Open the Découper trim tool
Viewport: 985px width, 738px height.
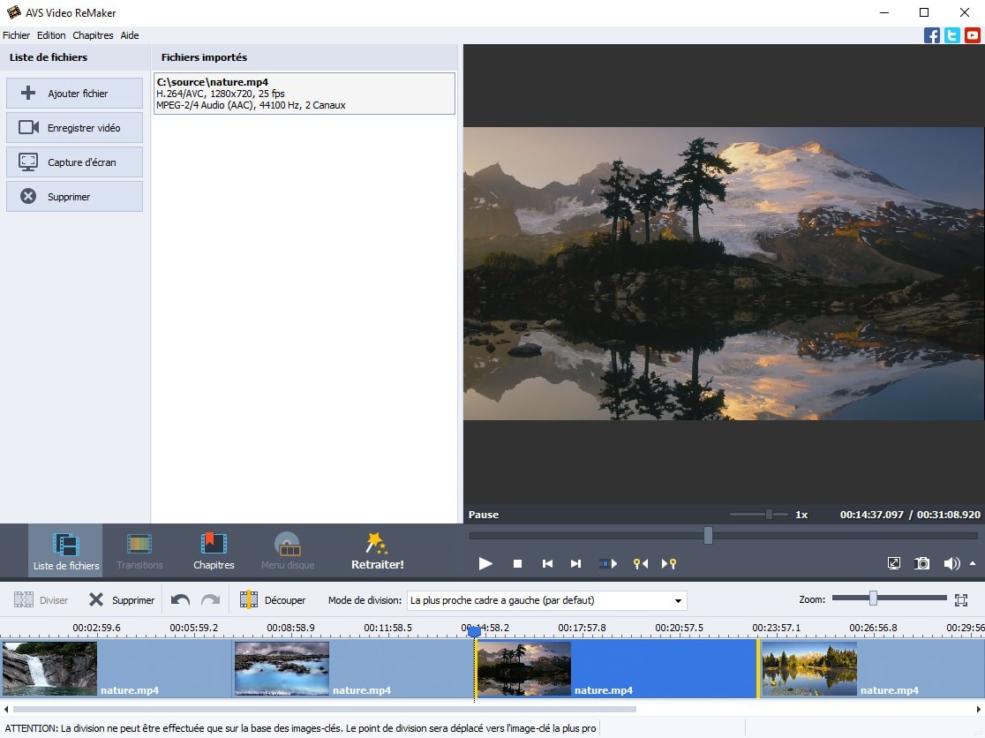(273, 599)
